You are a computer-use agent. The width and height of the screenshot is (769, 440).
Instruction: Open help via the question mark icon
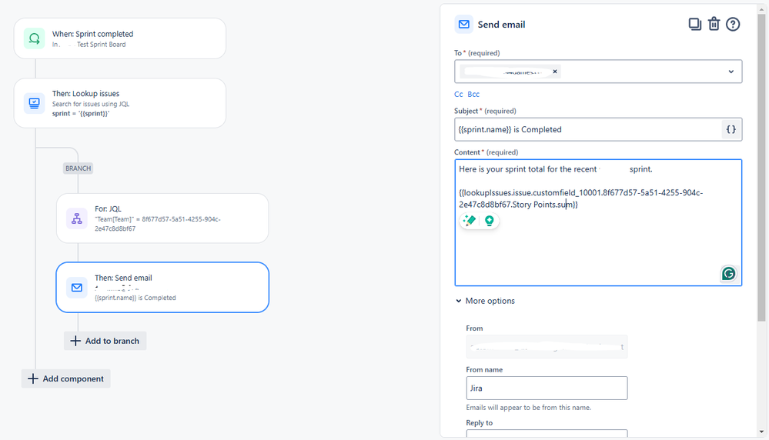733,24
